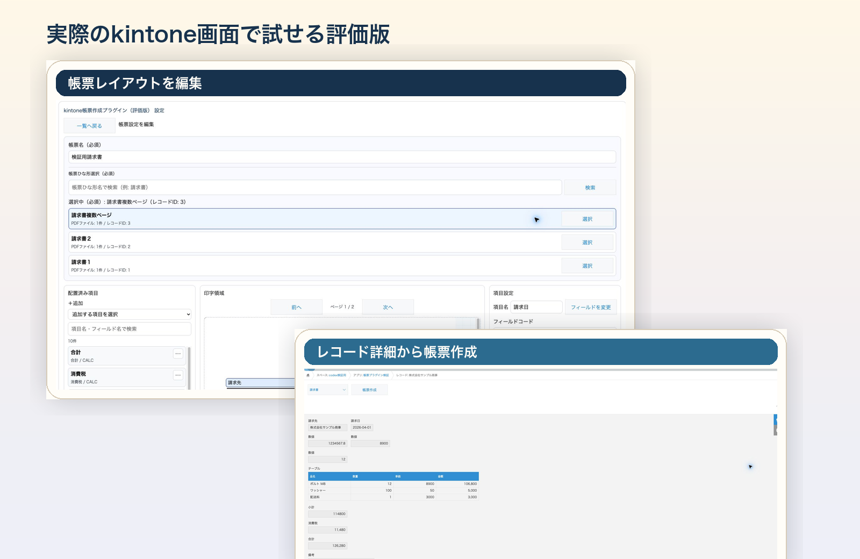Viewport: 860px width, 559px height.
Task: Click the 114800 小計 value
Action: [x=327, y=514]
